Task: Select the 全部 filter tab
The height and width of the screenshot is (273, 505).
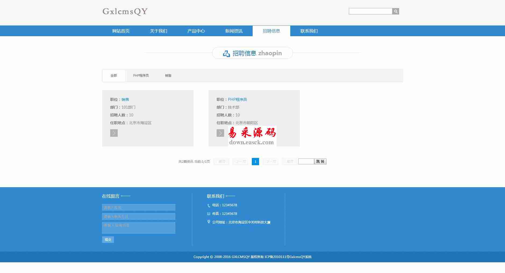Action: click(x=114, y=76)
